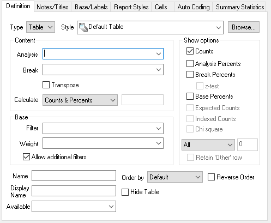Open the Type dropdown showing Table
271x223 pixels.
tap(40, 27)
